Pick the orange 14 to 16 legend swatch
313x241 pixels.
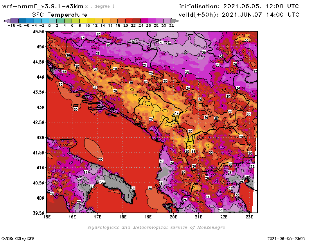(x=106, y=21)
